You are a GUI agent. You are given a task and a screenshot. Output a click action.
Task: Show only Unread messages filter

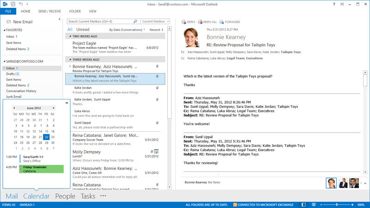point(83,30)
